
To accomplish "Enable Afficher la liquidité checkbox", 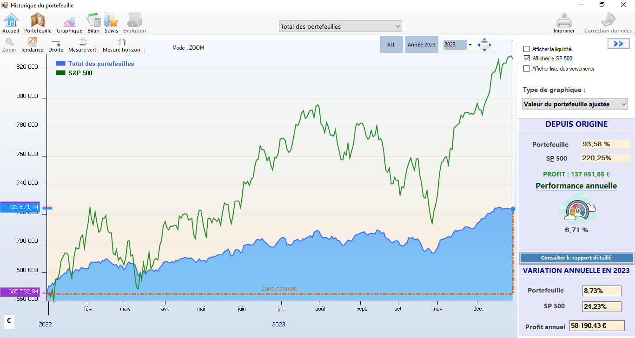I will click(x=526, y=49).
